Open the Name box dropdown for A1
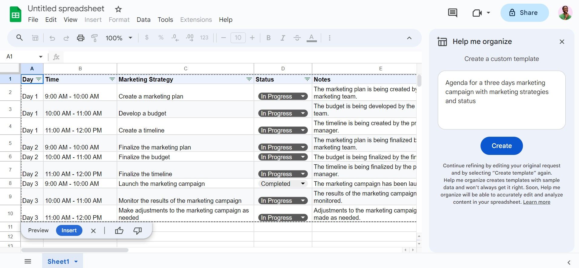 [41, 57]
